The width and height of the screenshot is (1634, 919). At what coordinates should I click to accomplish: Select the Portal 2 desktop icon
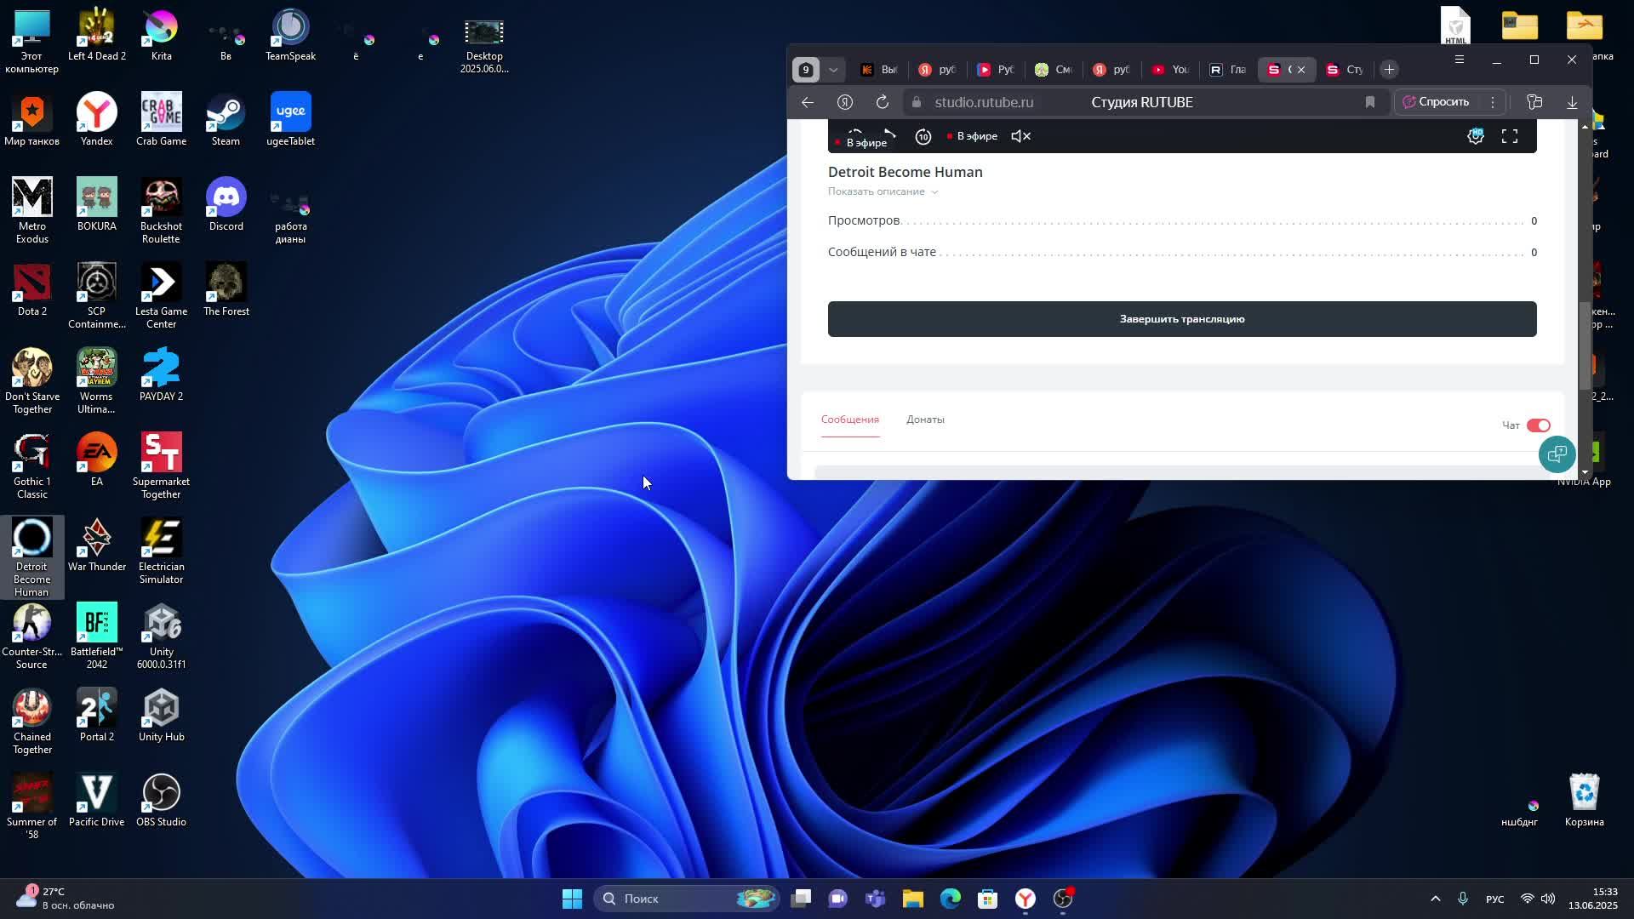coord(96,715)
